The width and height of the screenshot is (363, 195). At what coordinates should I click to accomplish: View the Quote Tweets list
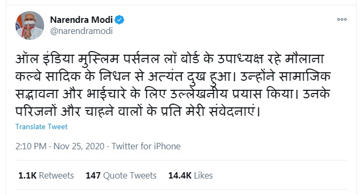click(121, 175)
